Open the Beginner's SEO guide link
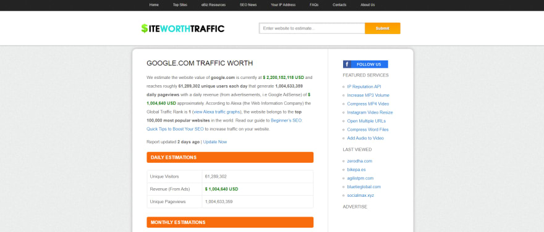Screen dimensions: 544x232 coord(224,125)
